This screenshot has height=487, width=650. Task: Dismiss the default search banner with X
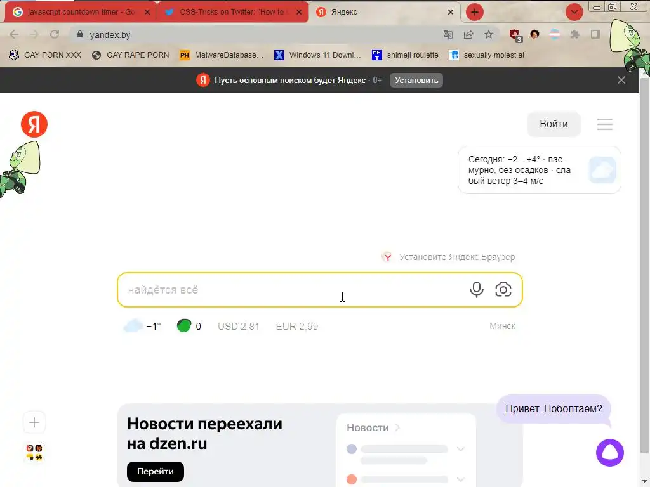621,80
